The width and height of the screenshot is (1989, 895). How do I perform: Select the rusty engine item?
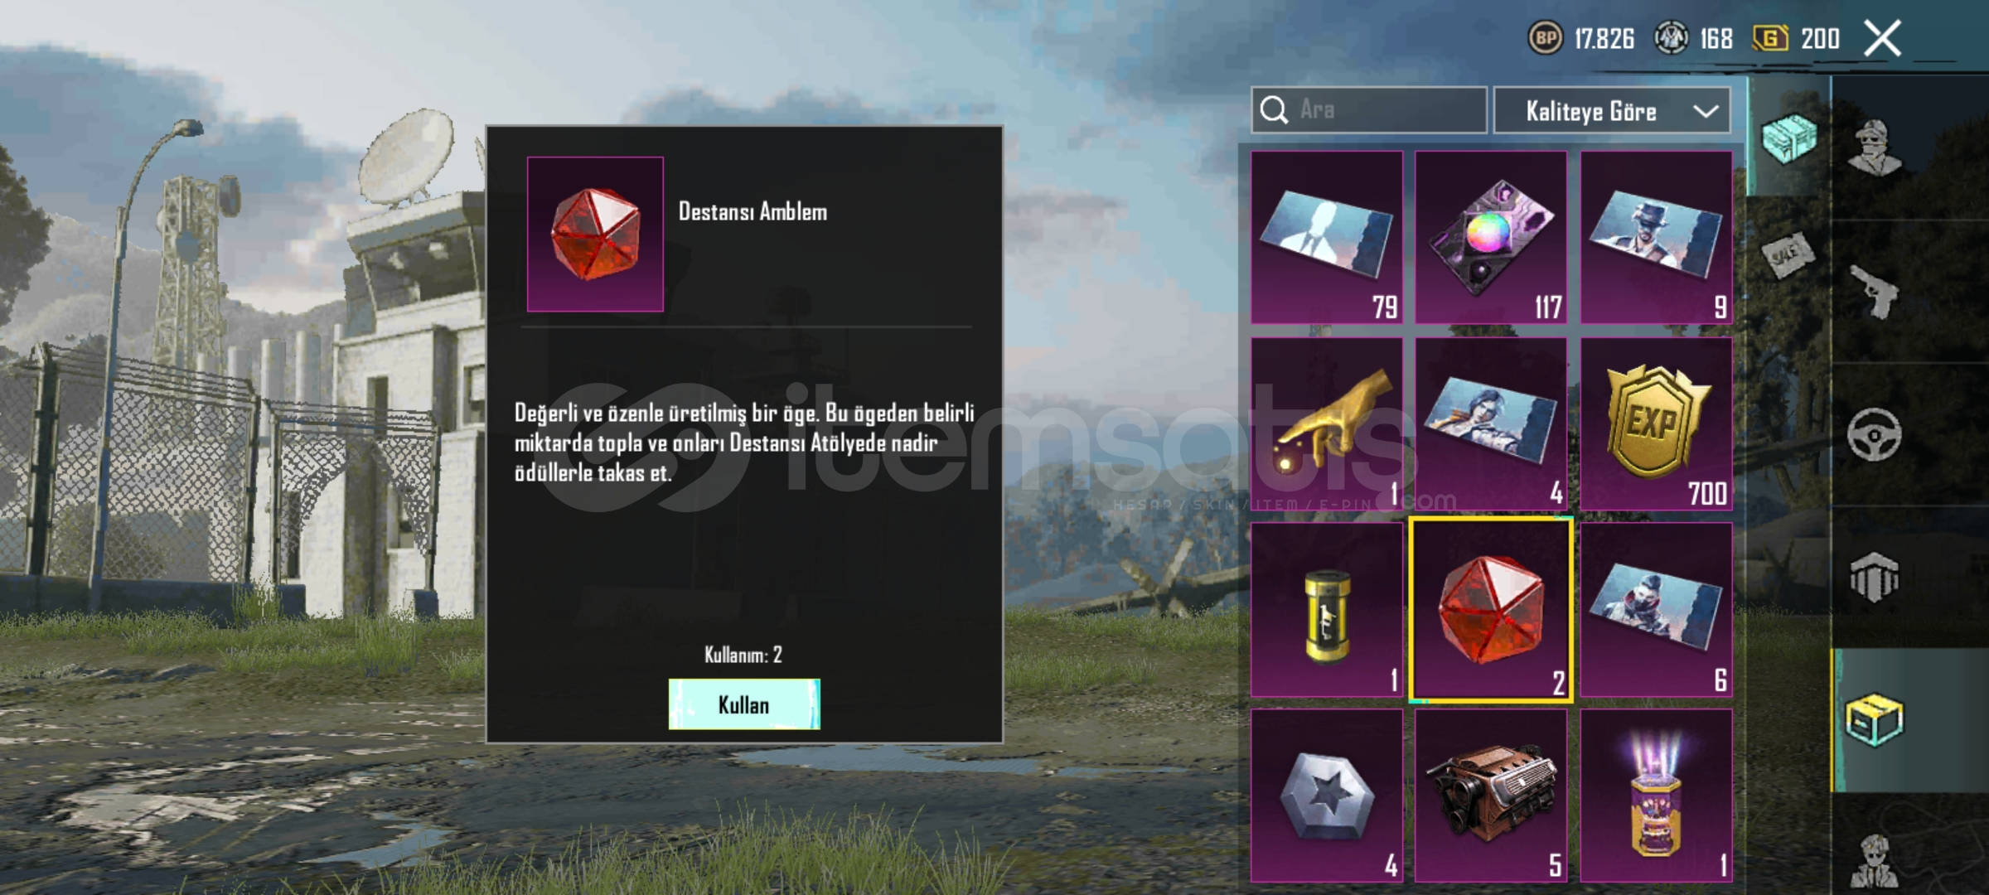[x=1491, y=796]
